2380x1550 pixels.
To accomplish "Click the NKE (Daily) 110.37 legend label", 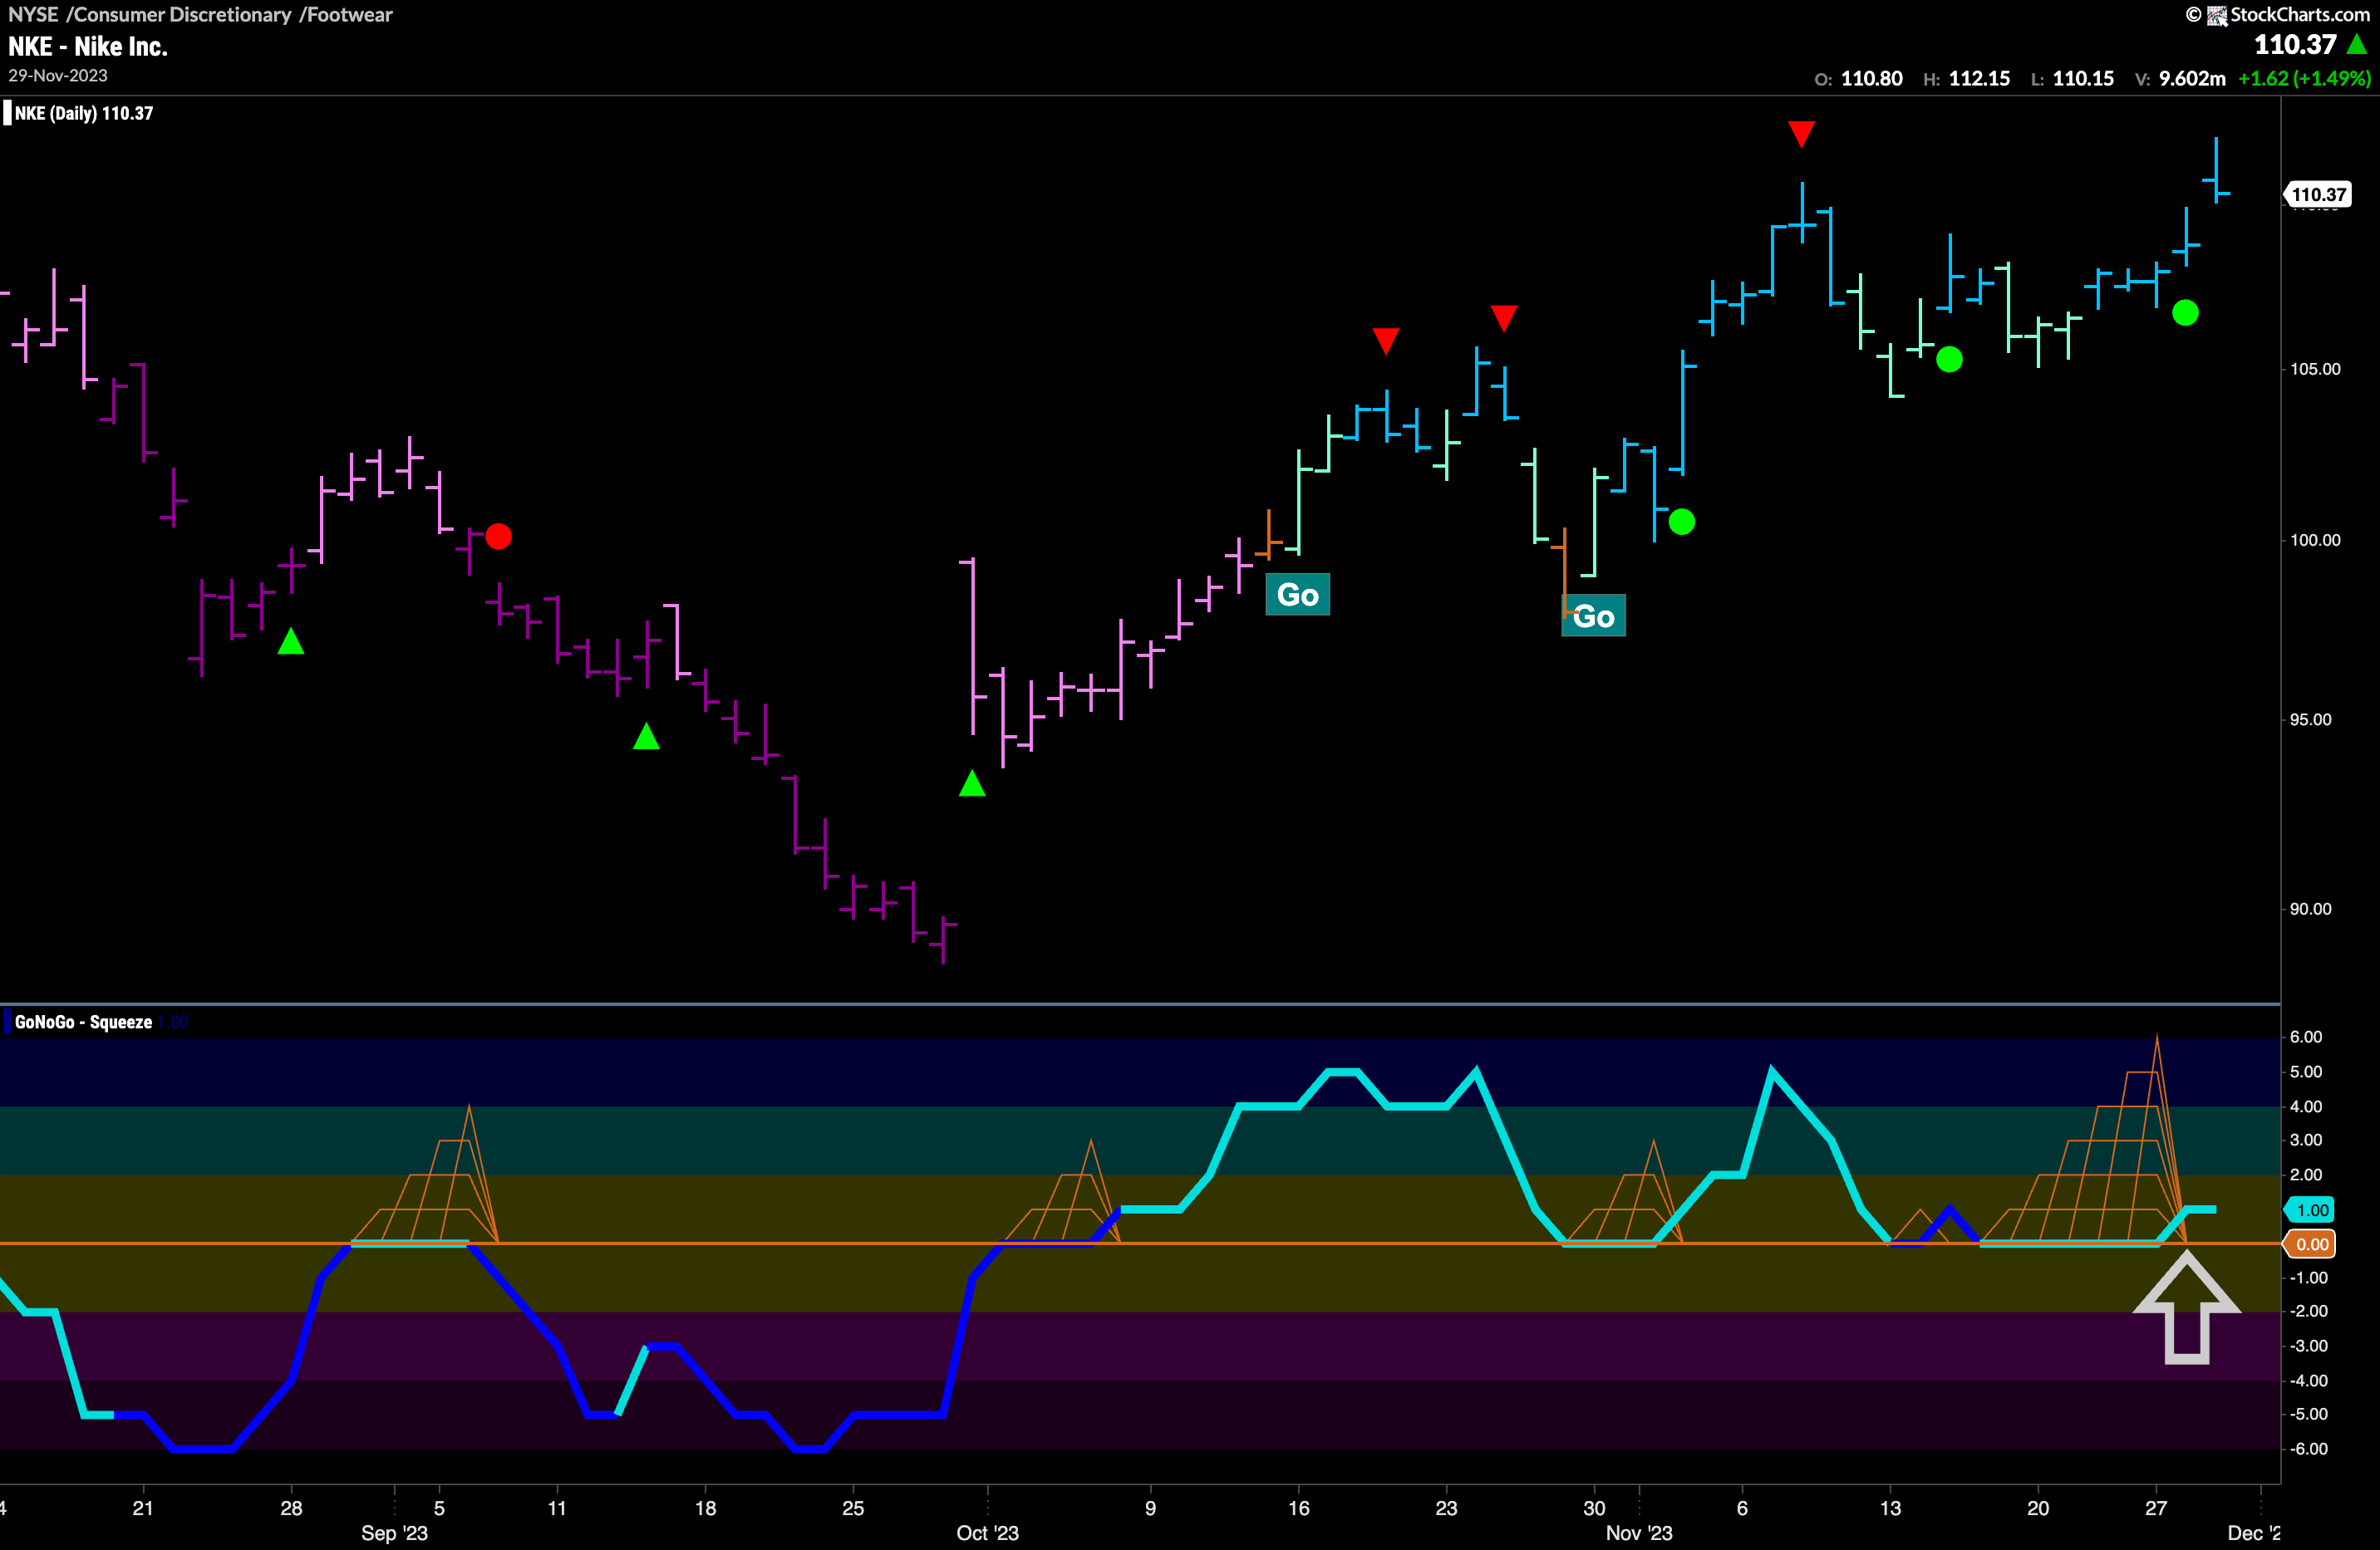I will [84, 113].
